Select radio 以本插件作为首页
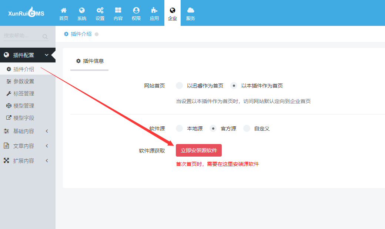This screenshot has width=385, height=229. (x=234, y=85)
